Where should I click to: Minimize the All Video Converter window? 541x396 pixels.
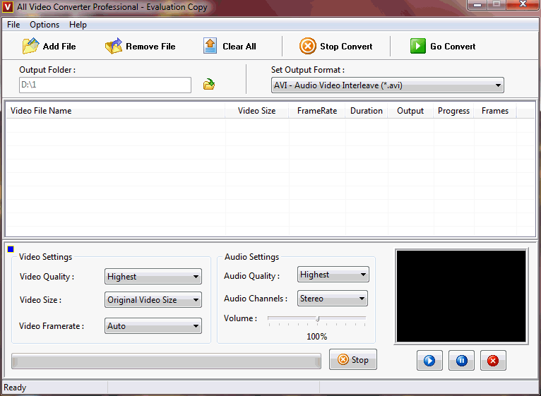click(477, 4)
